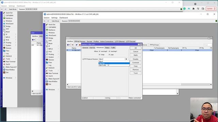
Task: Open Dot1X in front WinBox window sidebar
Action: click(x=51, y=76)
